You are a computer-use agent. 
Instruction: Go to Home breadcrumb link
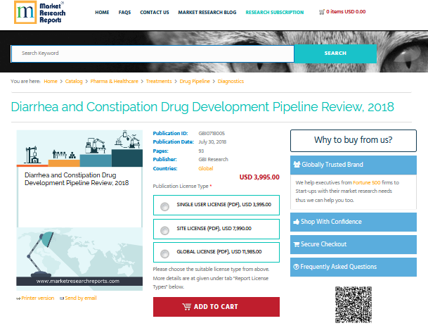coord(51,82)
